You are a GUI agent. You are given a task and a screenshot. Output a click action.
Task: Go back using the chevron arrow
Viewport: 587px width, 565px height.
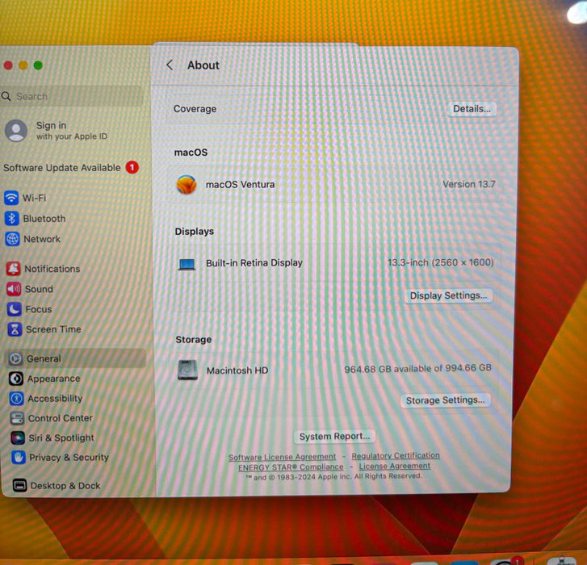click(x=170, y=65)
